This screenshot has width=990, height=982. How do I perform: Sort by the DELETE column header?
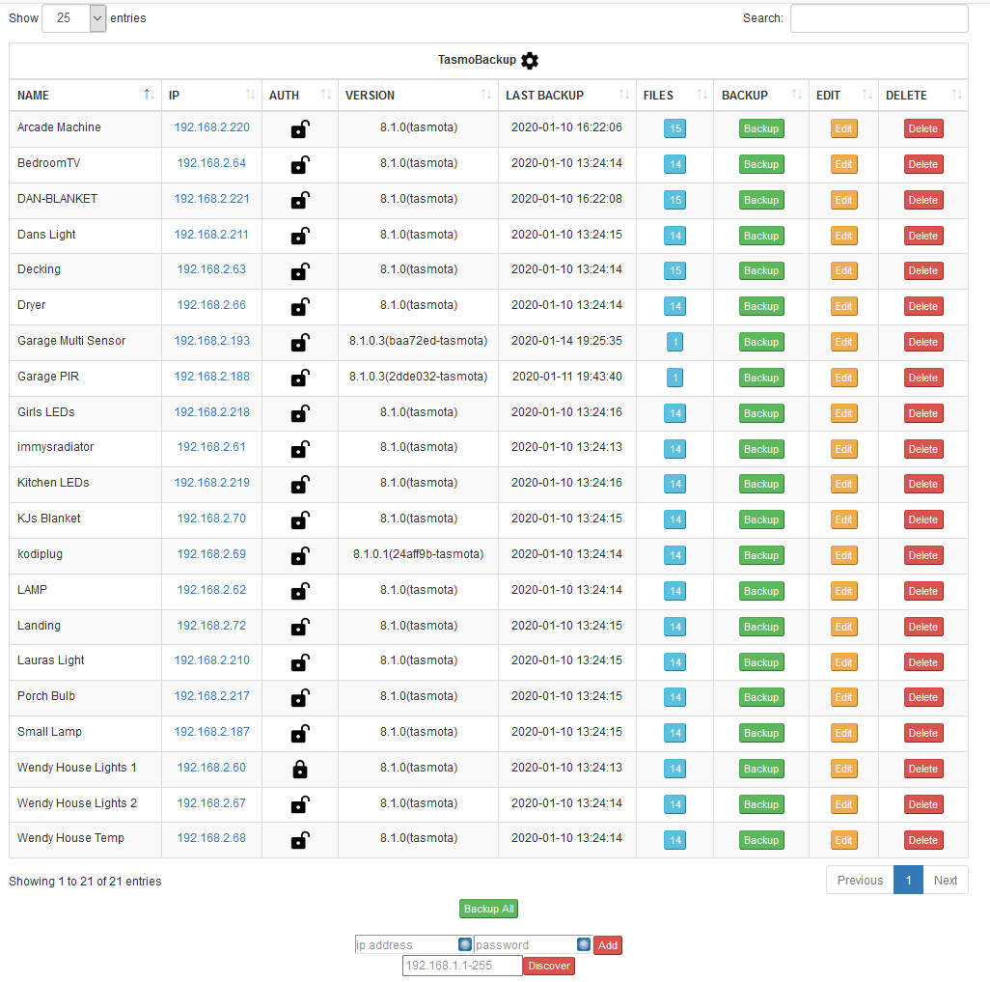pos(923,95)
